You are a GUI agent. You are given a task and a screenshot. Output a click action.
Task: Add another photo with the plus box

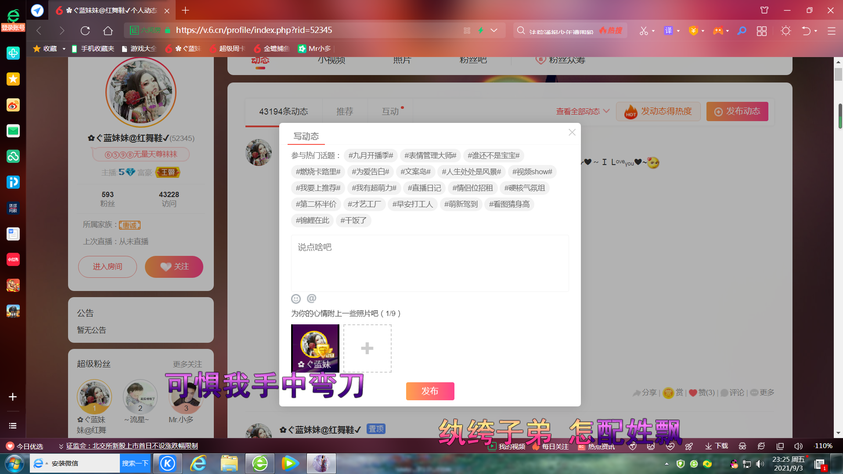pos(367,348)
